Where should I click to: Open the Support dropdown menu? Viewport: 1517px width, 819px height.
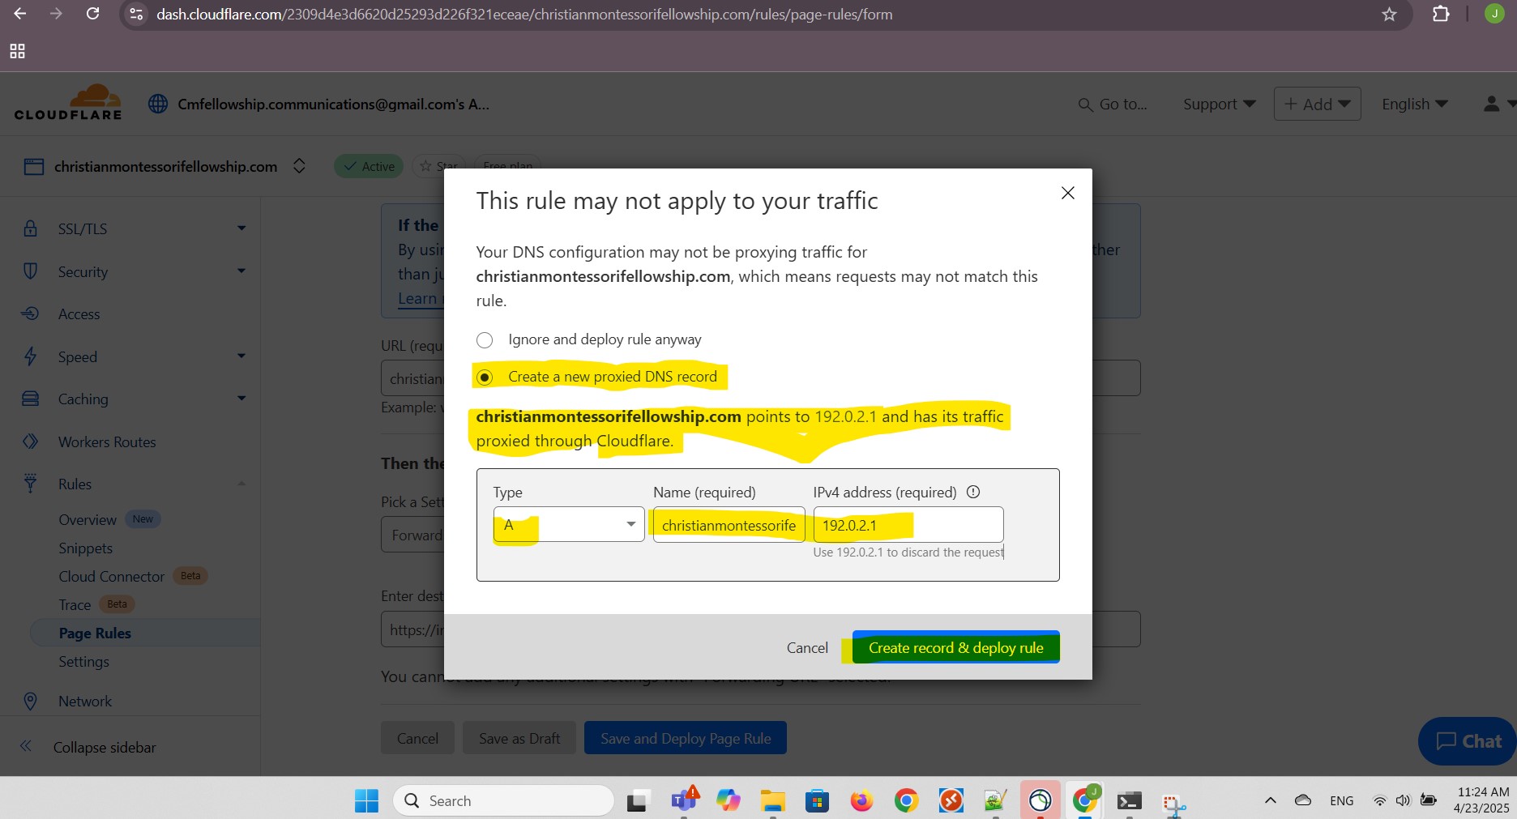(x=1219, y=104)
